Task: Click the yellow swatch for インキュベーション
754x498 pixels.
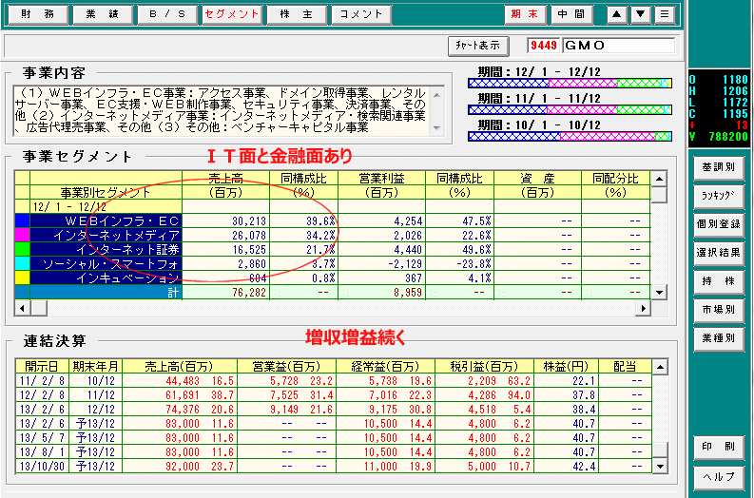Action: click(x=22, y=278)
